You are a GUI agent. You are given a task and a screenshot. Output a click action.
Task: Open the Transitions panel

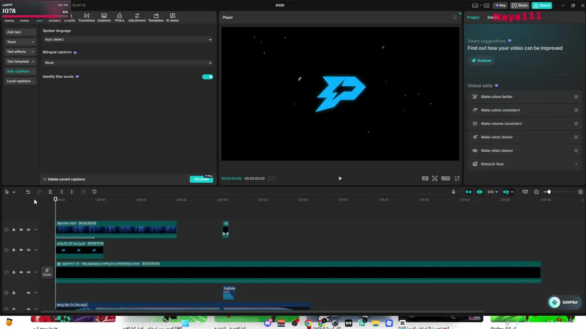coord(87,17)
